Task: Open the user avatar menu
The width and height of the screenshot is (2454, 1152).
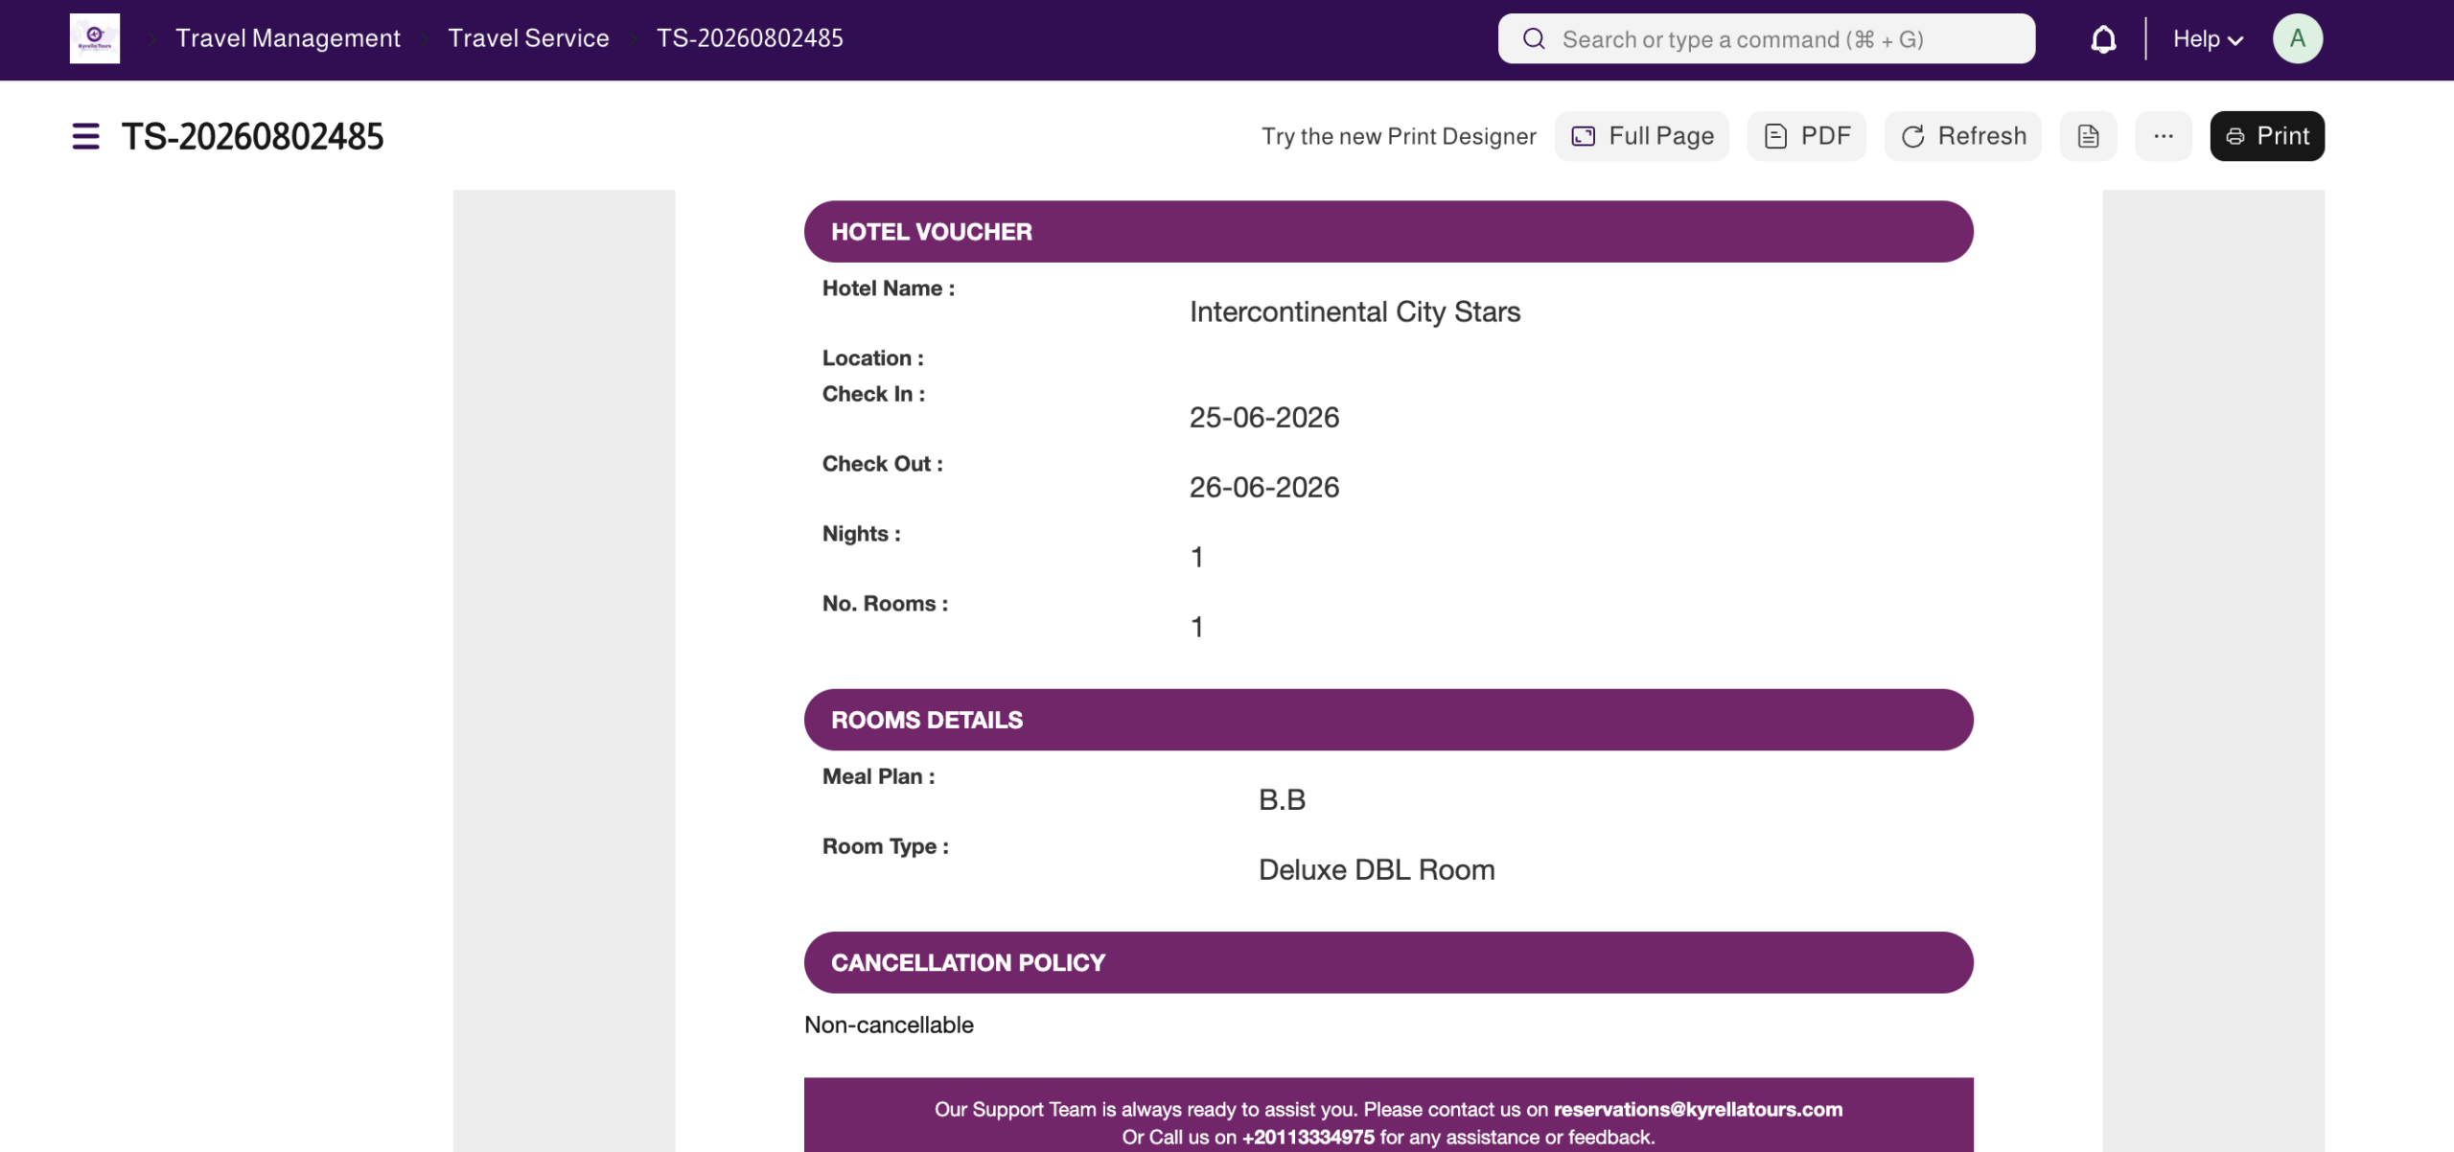Action: pyautogui.click(x=2297, y=38)
